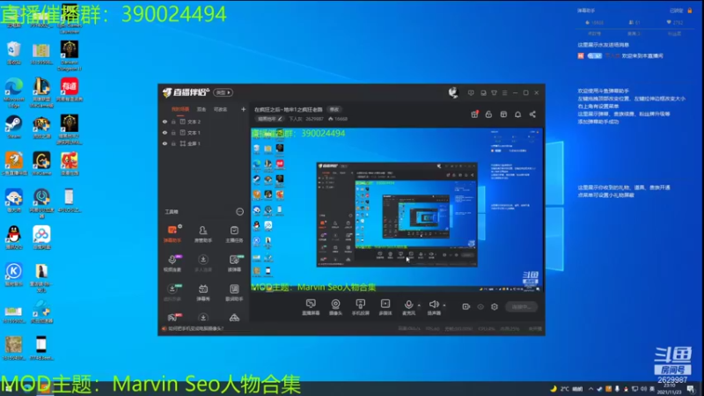Open the notification bell icon
The height and width of the screenshot is (396, 704).
517,114
